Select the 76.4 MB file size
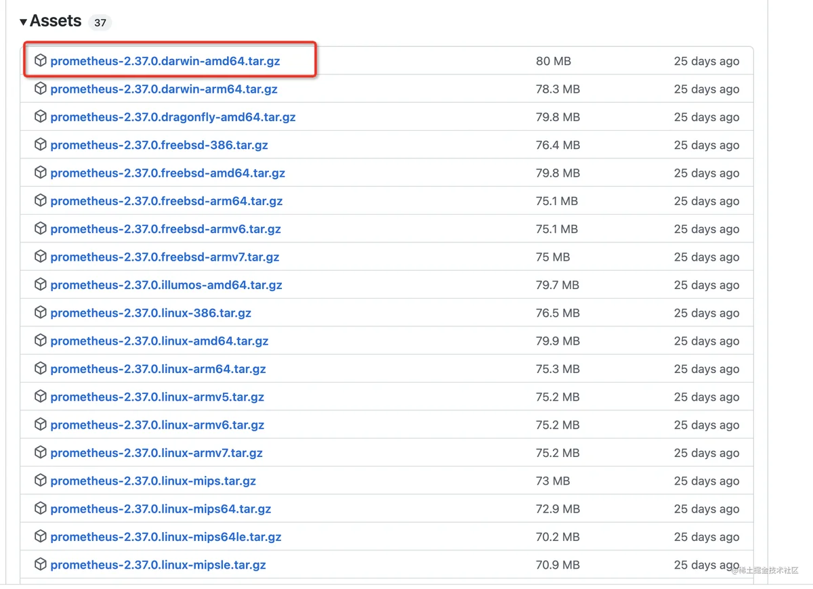Image resolution: width=813 pixels, height=589 pixels. 558,145
